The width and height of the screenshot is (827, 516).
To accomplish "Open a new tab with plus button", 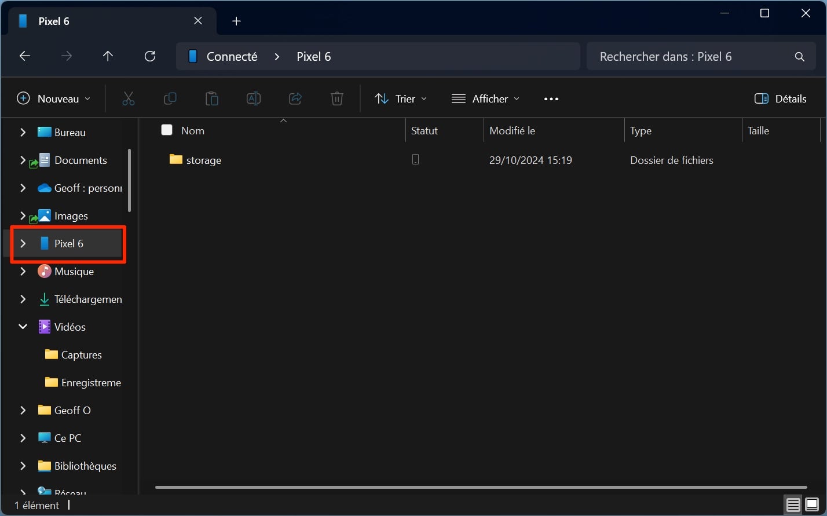I will click(236, 21).
